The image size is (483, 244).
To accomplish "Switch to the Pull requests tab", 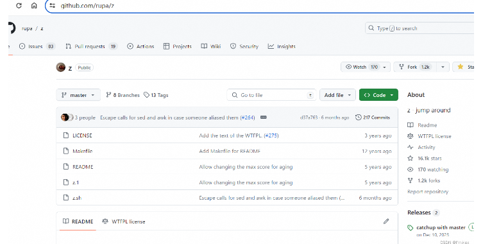I will [x=91, y=46].
